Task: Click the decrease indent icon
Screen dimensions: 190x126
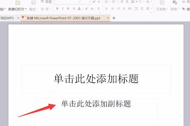Action: [122, 2]
